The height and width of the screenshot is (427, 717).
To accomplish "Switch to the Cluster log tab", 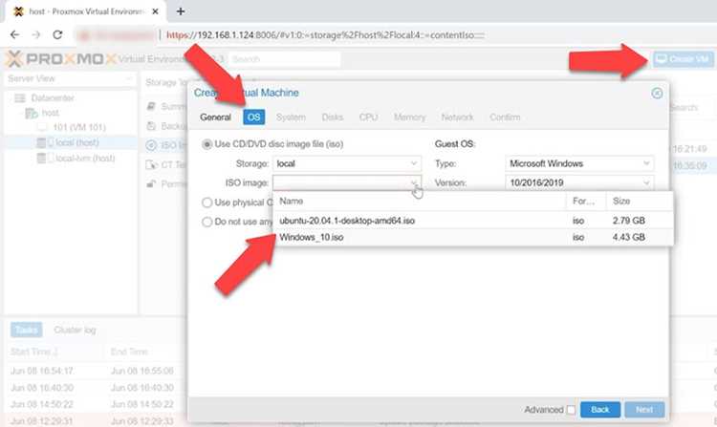I will point(75,330).
